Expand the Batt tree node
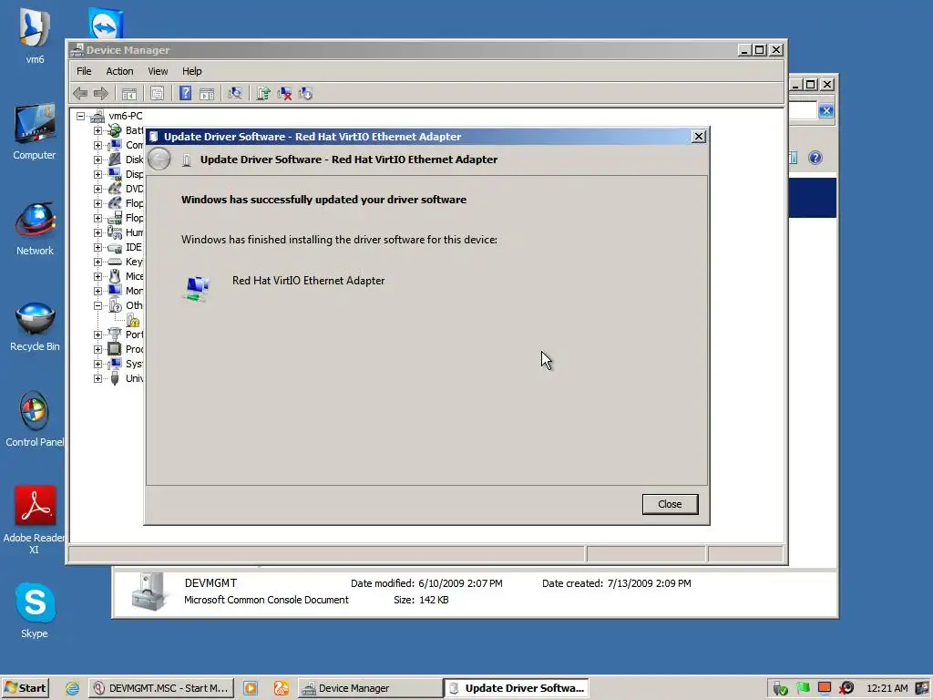The image size is (933, 700). (97, 130)
